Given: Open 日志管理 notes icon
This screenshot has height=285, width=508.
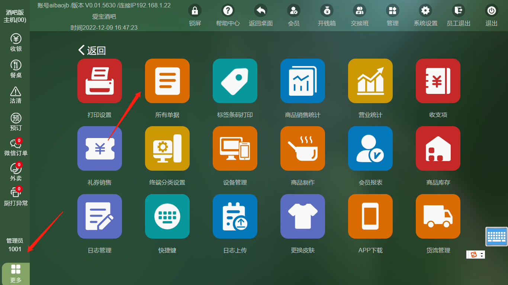Looking at the screenshot, I should [x=100, y=216].
